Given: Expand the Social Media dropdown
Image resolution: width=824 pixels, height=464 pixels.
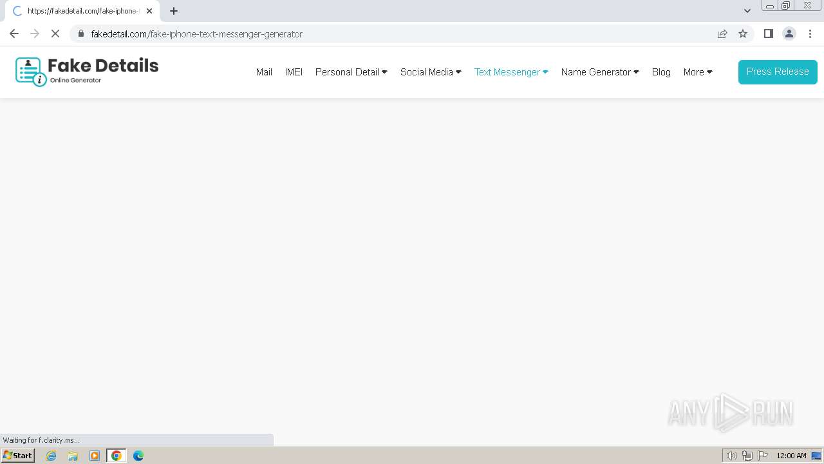Looking at the screenshot, I should point(431,72).
